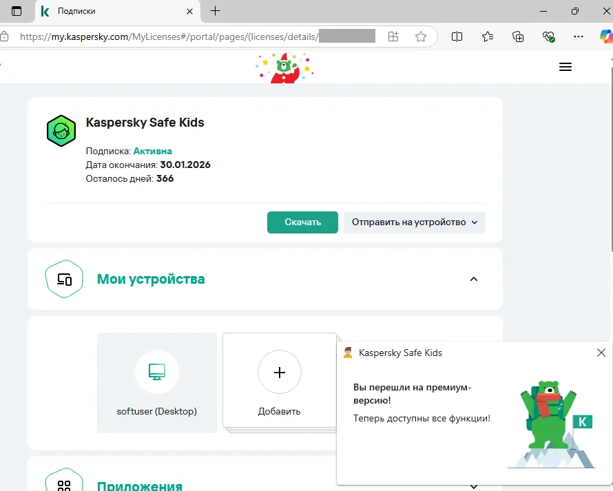Click the Мои устройства devices icon
The height and width of the screenshot is (491, 613).
pyautogui.click(x=64, y=279)
